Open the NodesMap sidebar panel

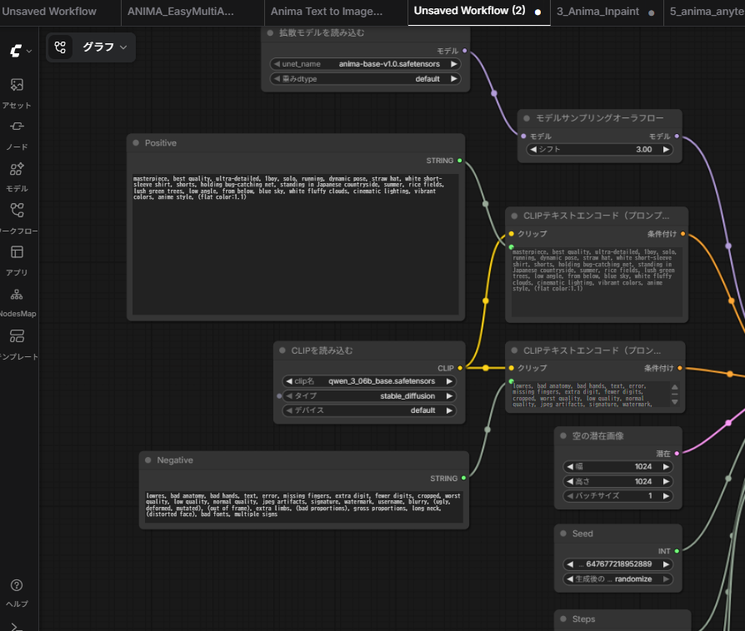[17, 302]
